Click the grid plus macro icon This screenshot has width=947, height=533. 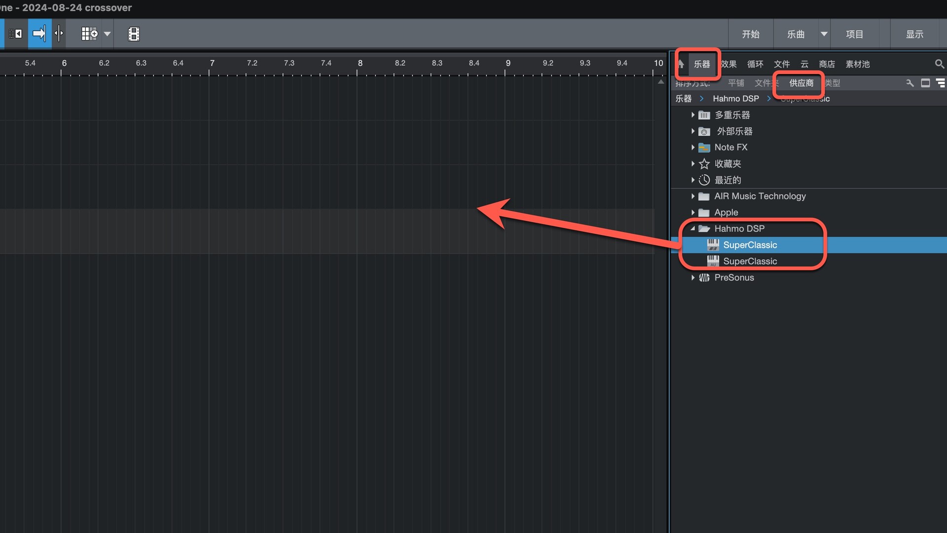89,34
